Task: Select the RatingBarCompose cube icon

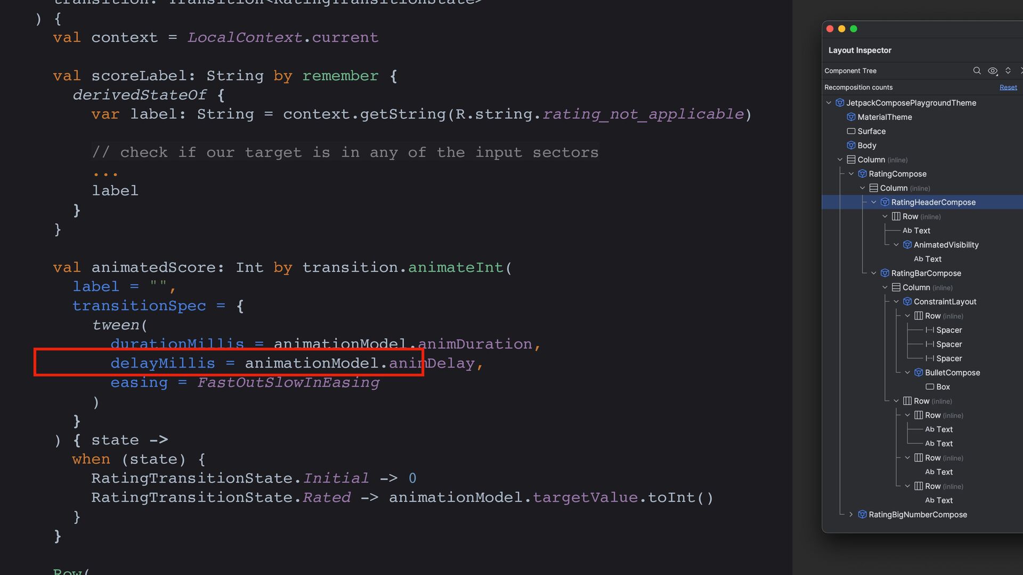Action: point(885,273)
